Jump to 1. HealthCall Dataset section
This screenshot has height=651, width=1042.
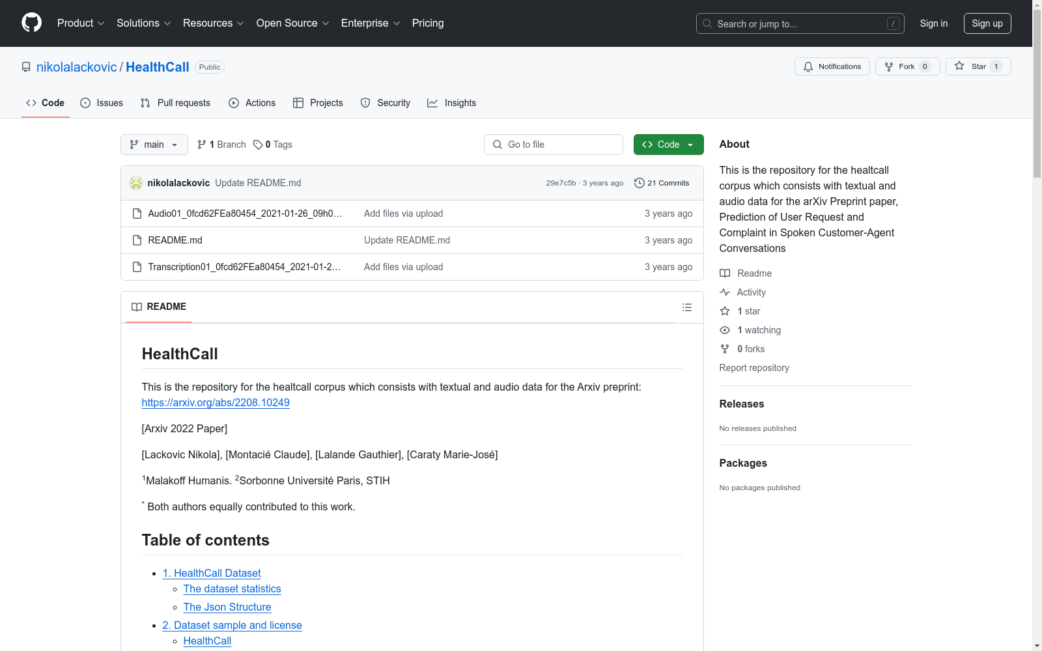coord(212,573)
